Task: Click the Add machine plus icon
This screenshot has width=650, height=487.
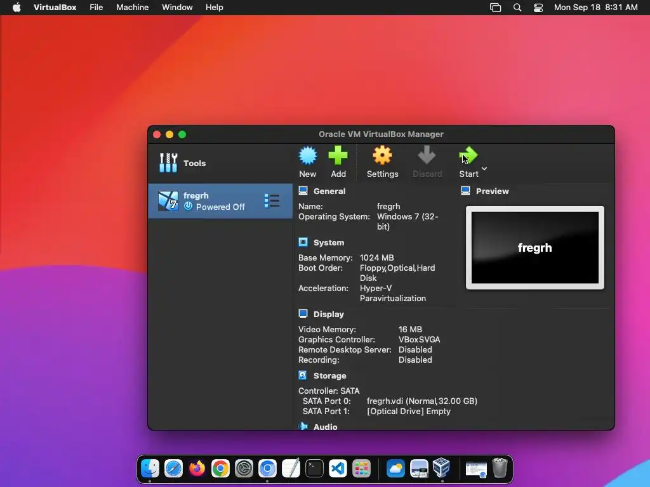Action: [x=338, y=156]
